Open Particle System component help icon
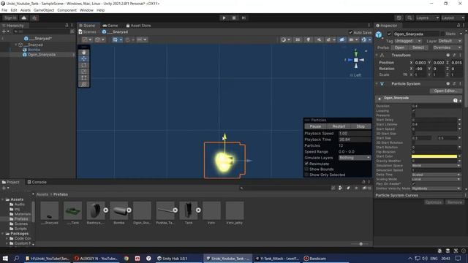Screen dimensions: 468x263 click(448, 84)
